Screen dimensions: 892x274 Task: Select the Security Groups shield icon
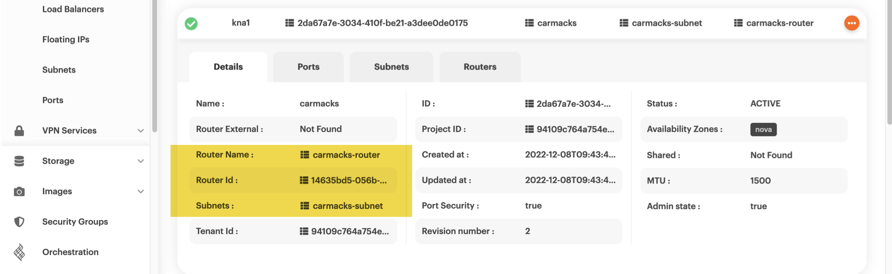pos(19,222)
